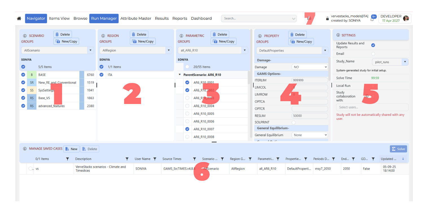Change the Damage NO dropdown
This screenshot has height=217, width=428.
tap(310, 67)
